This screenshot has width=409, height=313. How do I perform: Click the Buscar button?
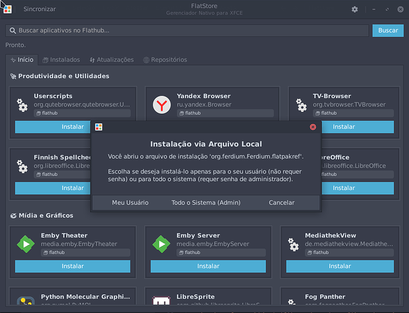point(388,31)
